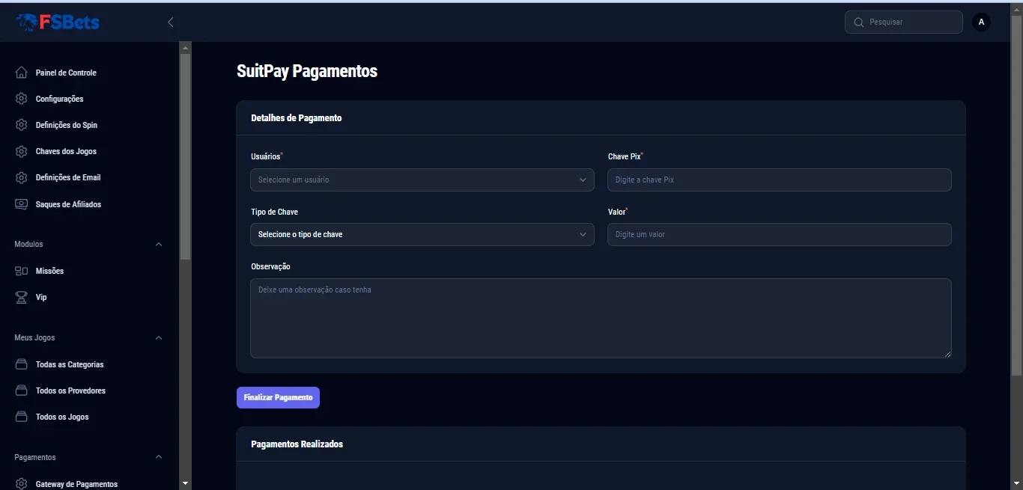The height and width of the screenshot is (490, 1023).
Task: Click the Missões grid icon
Action: coord(22,271)
